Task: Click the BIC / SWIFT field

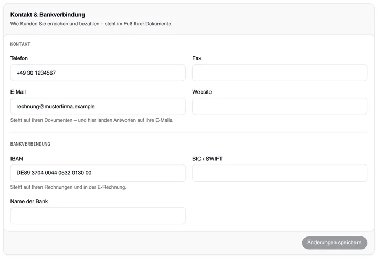Action: coord(280,173)
